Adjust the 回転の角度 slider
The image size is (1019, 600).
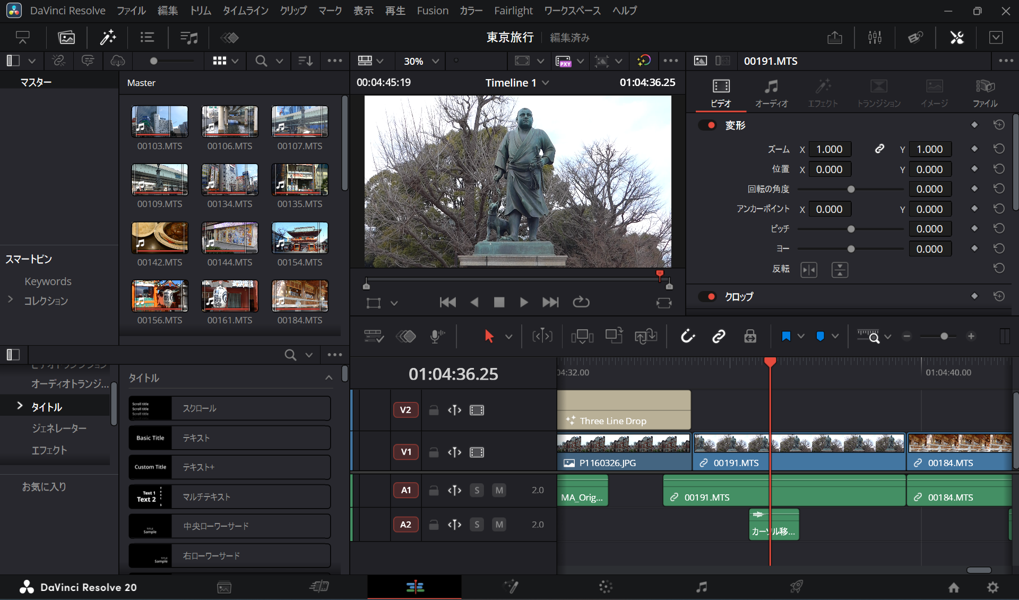click(x=851, y=190)
